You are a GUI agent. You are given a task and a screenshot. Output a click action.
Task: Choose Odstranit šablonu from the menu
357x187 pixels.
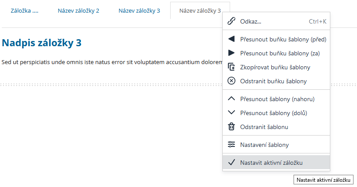pos(264,127)
